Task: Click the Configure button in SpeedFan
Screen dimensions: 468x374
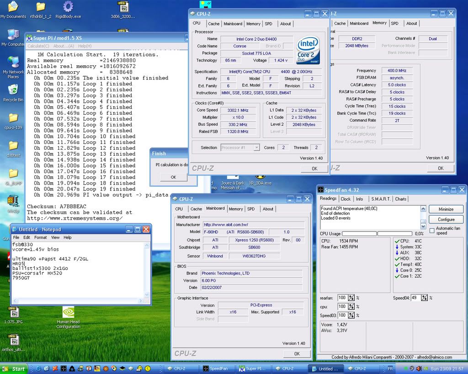Action: [x=446, y=219]
